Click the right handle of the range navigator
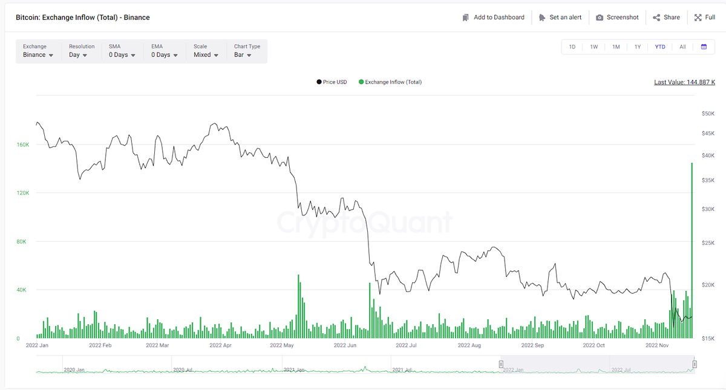The height and width of the screenshot is (390, 726). coord(695,364)
